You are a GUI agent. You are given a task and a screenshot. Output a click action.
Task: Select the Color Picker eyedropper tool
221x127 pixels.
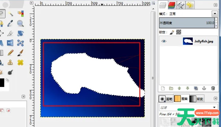tap(10, 23)
